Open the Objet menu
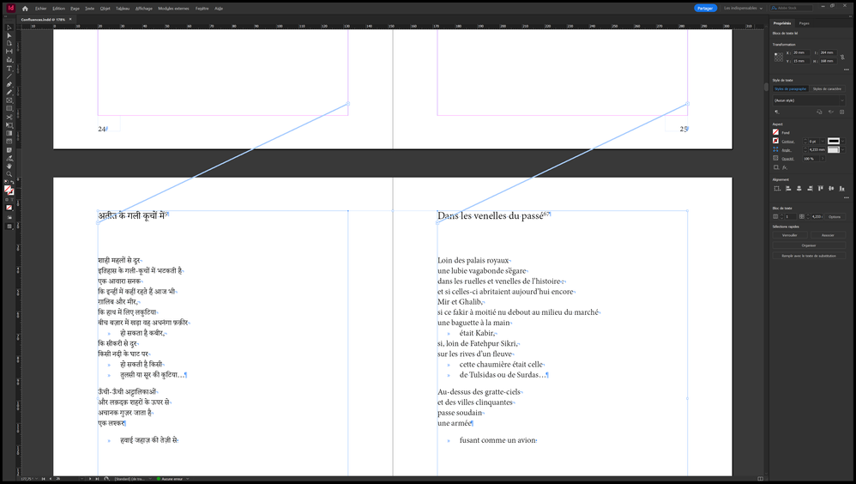 [x=105, y=9]
